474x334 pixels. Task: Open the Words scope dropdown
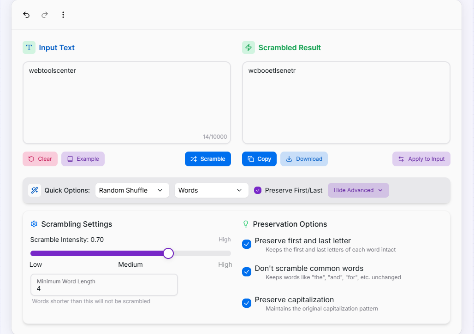click(x=211, y=190)
